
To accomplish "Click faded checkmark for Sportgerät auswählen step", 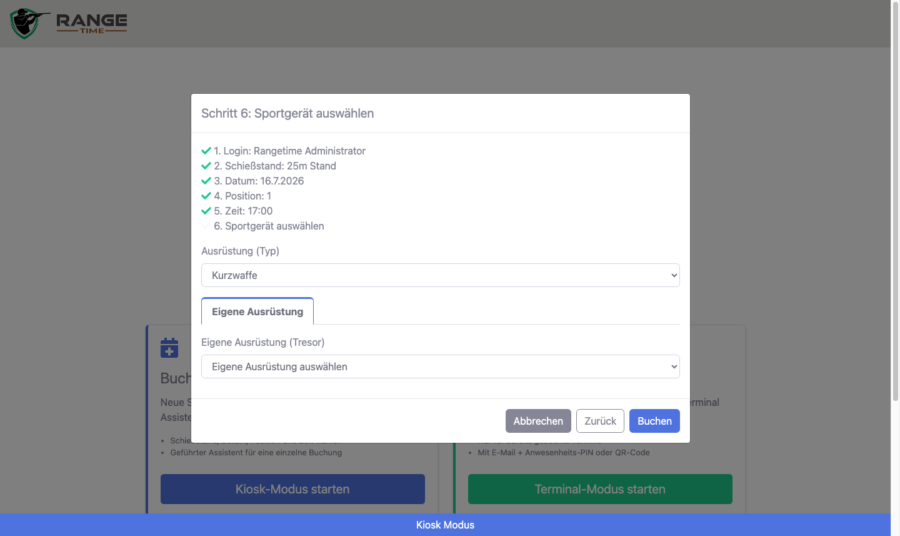I will tap(206, 226).
